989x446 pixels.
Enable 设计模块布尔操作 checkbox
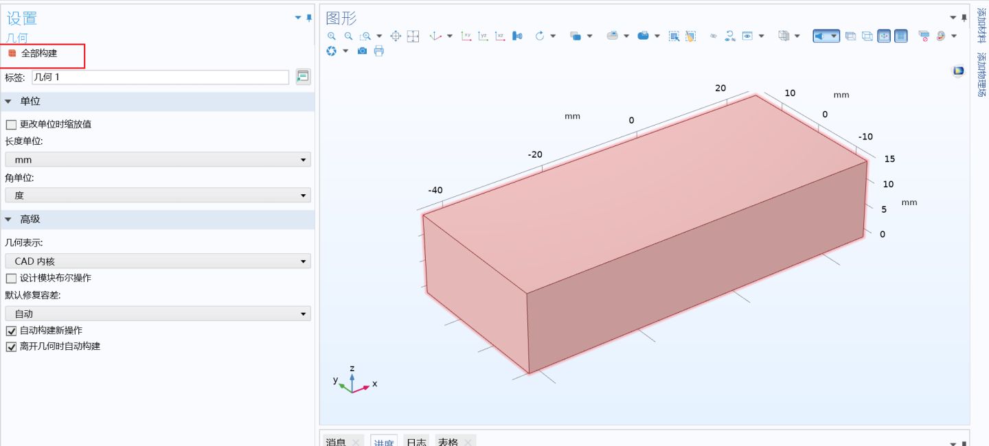(x=11, y=278)
